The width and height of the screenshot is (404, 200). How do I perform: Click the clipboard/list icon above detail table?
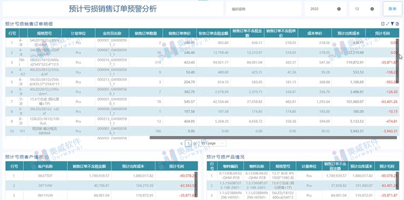point(383,24)
